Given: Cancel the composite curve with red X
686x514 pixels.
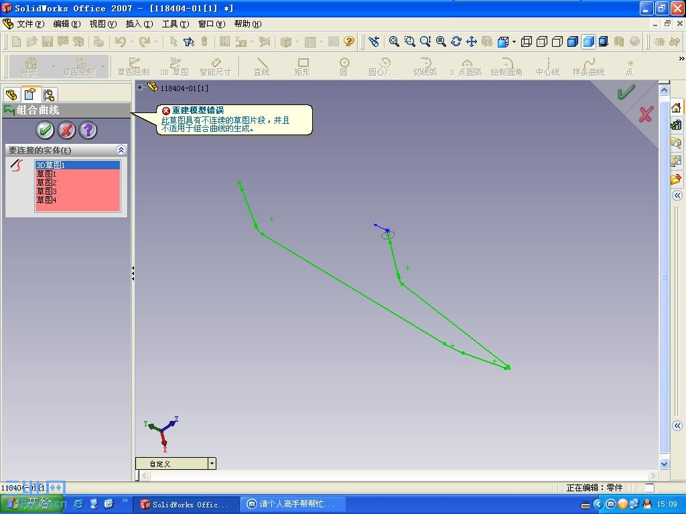Looking at the screenshot, I should [66, 130].
